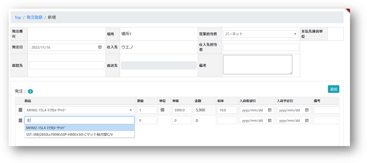367x163 pixels.
Task: Clear the 営業担当者 バーネット selection
Action: tap(295, 34)
